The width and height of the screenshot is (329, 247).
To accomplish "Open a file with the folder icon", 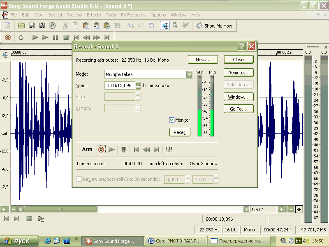I will tap(21, 26).
